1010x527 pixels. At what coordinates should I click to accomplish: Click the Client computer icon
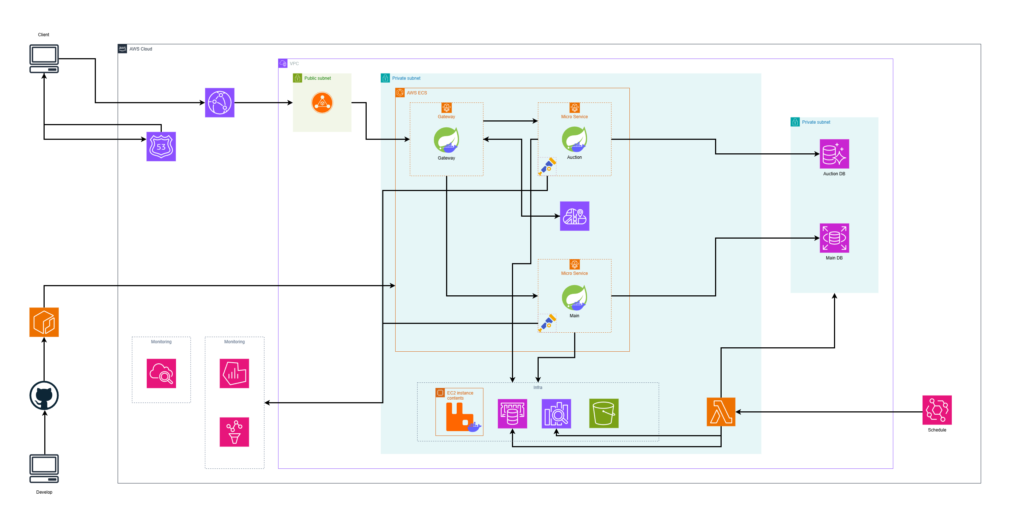click(44, 59)
